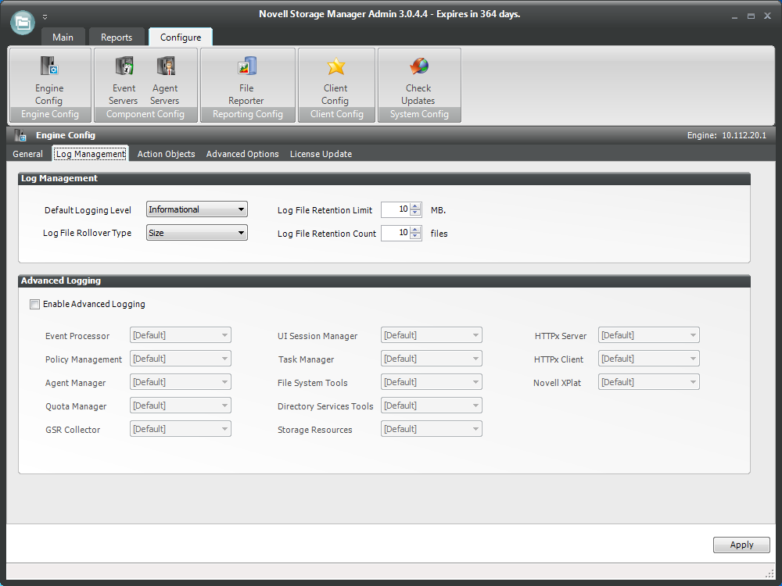Open GSR Collector logging dropdown
782x586 pixels.
pos(181,429)
